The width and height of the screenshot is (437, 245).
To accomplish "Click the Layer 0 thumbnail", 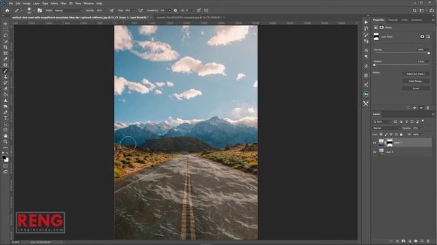I will [381, 152].
